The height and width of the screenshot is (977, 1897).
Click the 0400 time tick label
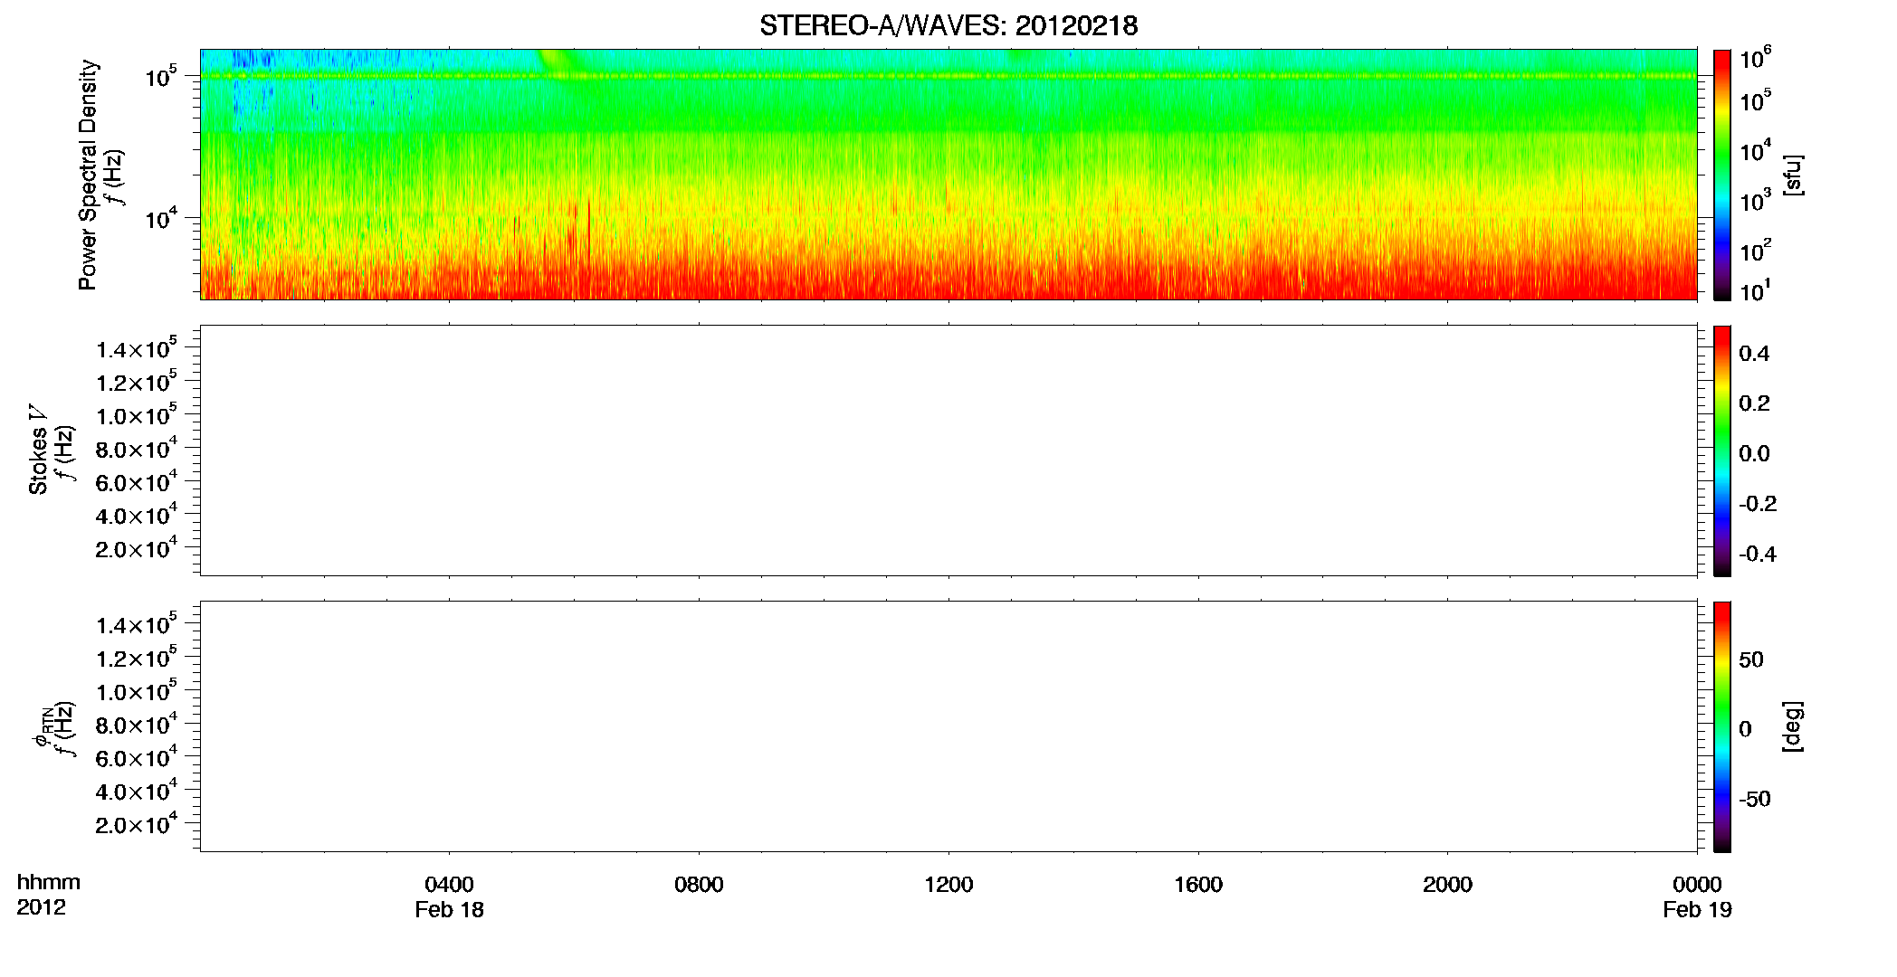tap(449, 885)
